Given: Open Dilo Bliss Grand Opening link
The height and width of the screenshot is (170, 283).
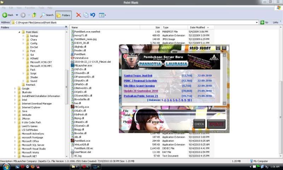Looking at the screenshot, I should (139, 86).
